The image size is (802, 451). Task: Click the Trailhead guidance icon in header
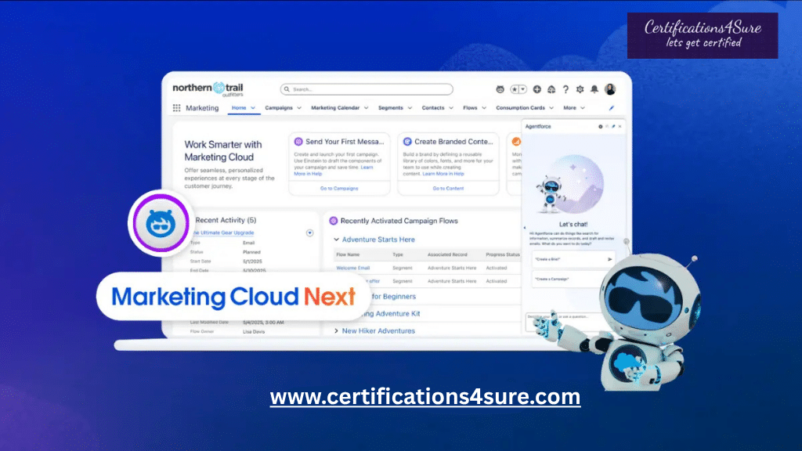click(551, 89)
